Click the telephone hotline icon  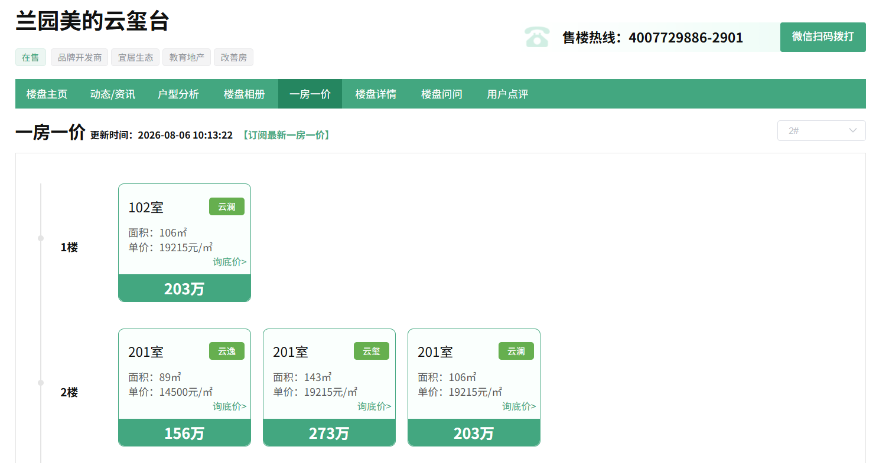click(537, 37)
